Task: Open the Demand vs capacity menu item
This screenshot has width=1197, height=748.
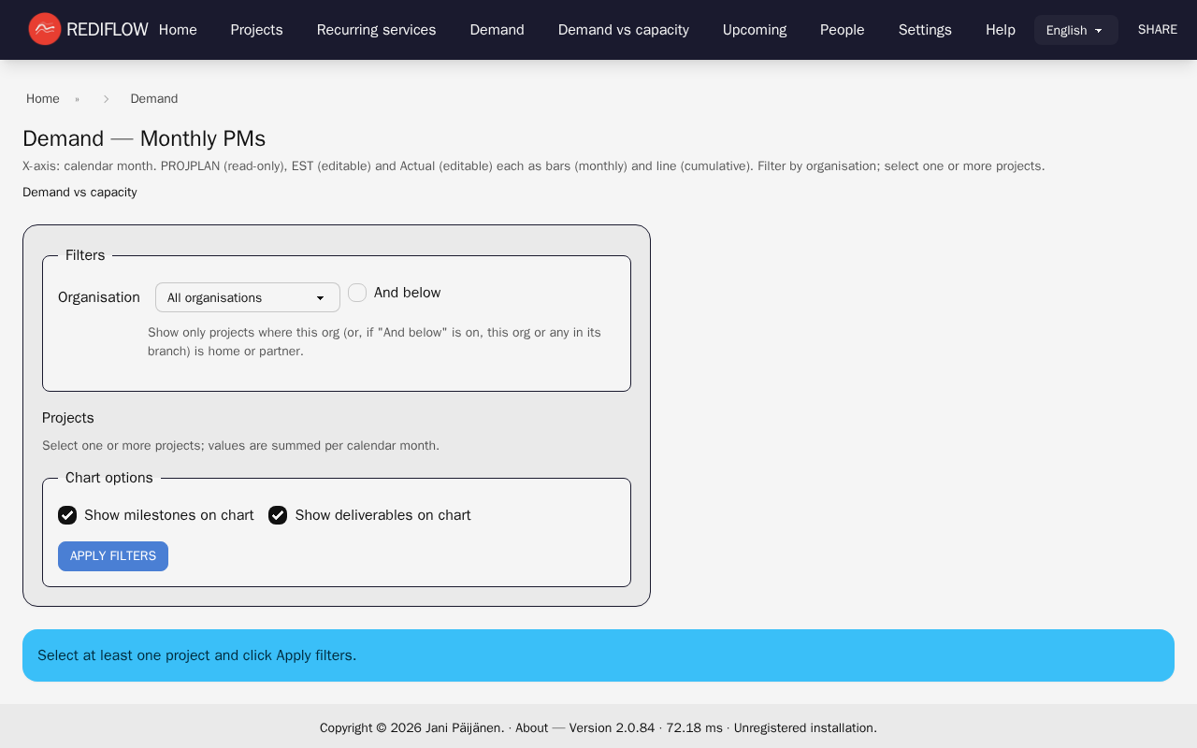Action: tap(623, 30)
